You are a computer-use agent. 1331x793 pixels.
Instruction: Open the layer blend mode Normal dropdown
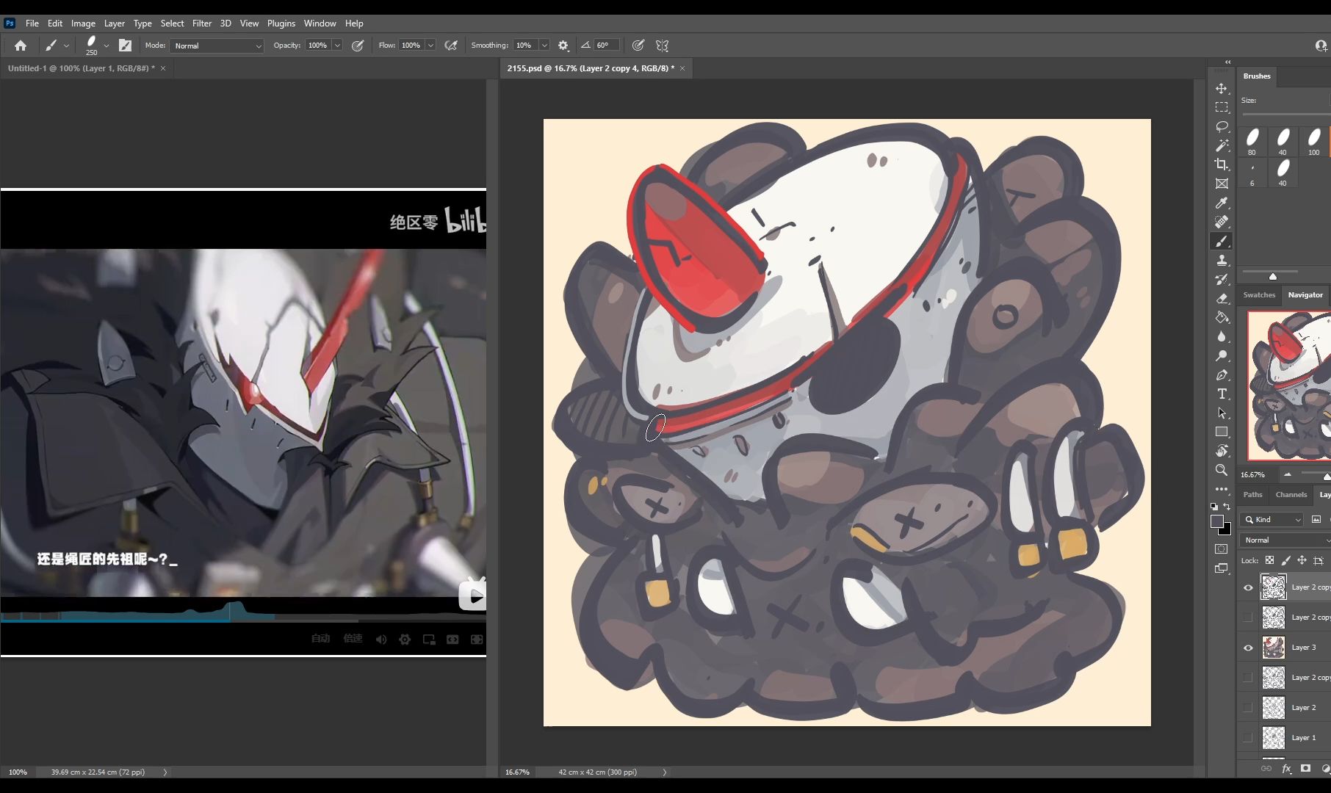pyautogui.click(x=1285, y=540)
